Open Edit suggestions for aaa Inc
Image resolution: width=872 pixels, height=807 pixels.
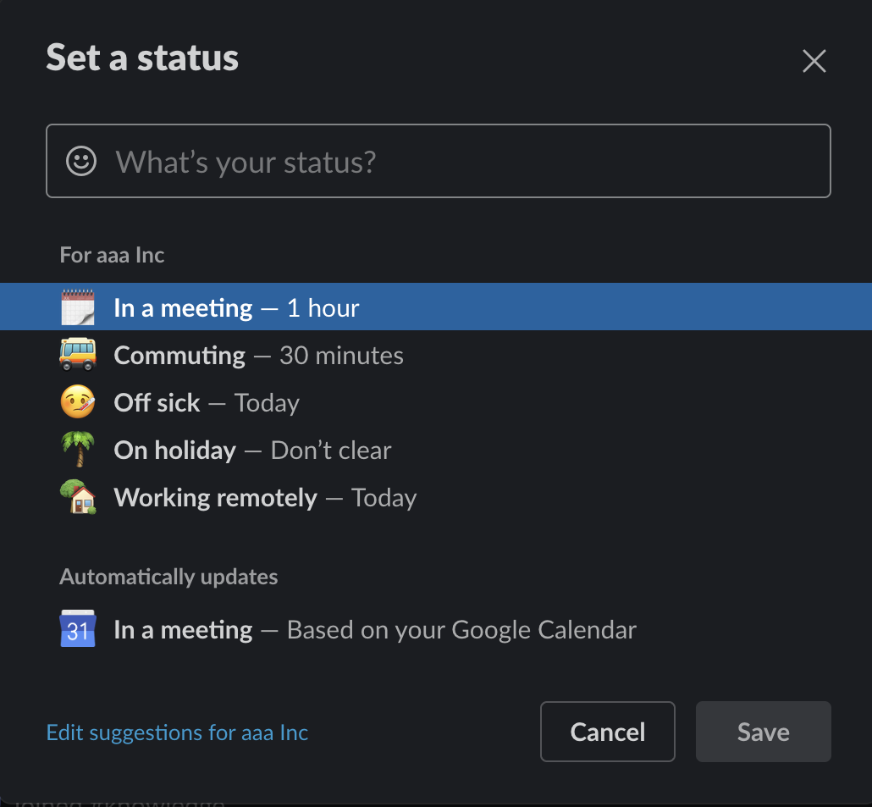click(x=177, y=732)
